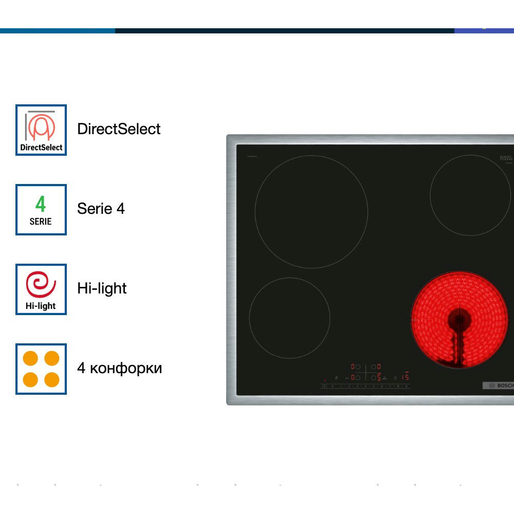Viewport: 514px width, 514px height.
Task: Click the large top-left cooking zone
Action: point(311,211)
